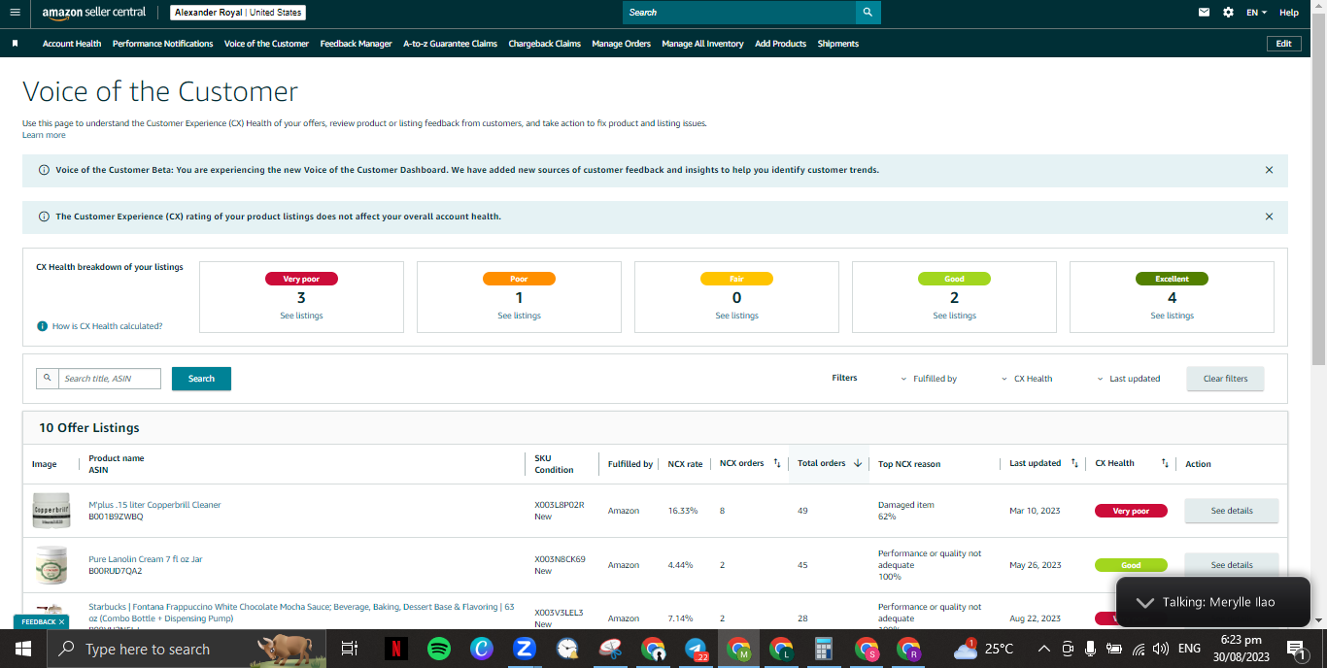Image resolution: width=1327 pixels, height=668 pixels.
Task: Open Performance Notifications
Action: [x=162, y=44]
